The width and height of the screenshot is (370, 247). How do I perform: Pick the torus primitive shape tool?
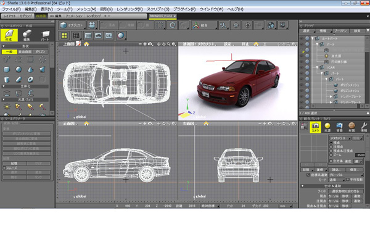coord(30,80)
